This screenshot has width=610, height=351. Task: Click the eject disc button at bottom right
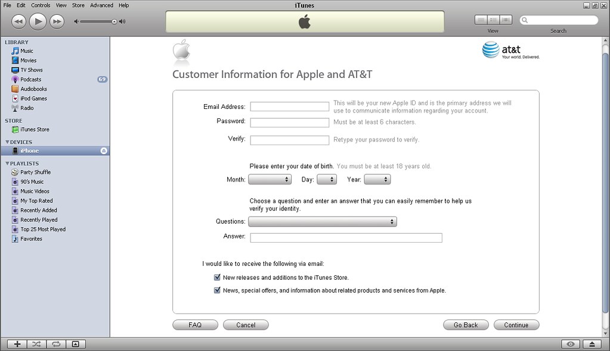(x=592, y=344)
